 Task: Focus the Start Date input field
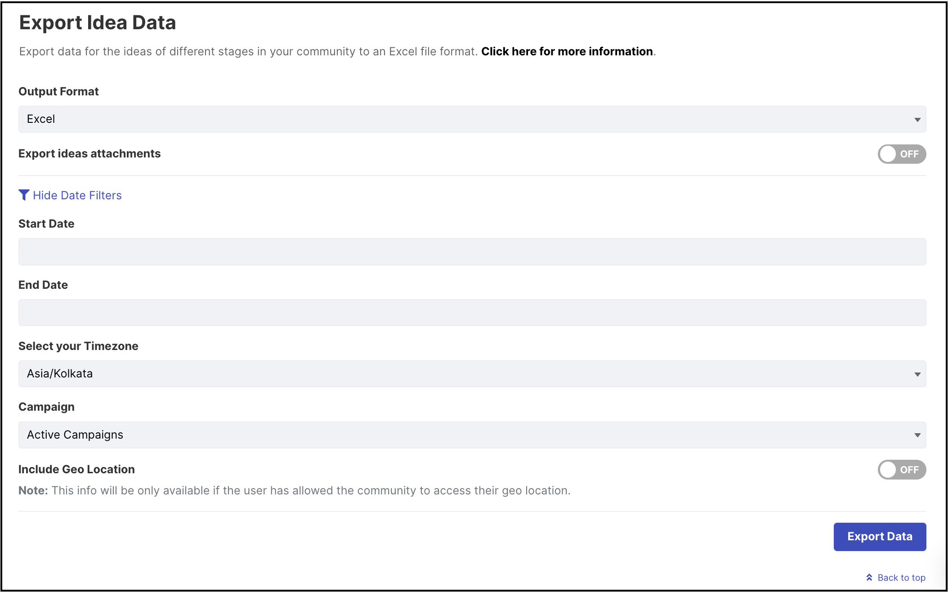click(x=472, y=251)
